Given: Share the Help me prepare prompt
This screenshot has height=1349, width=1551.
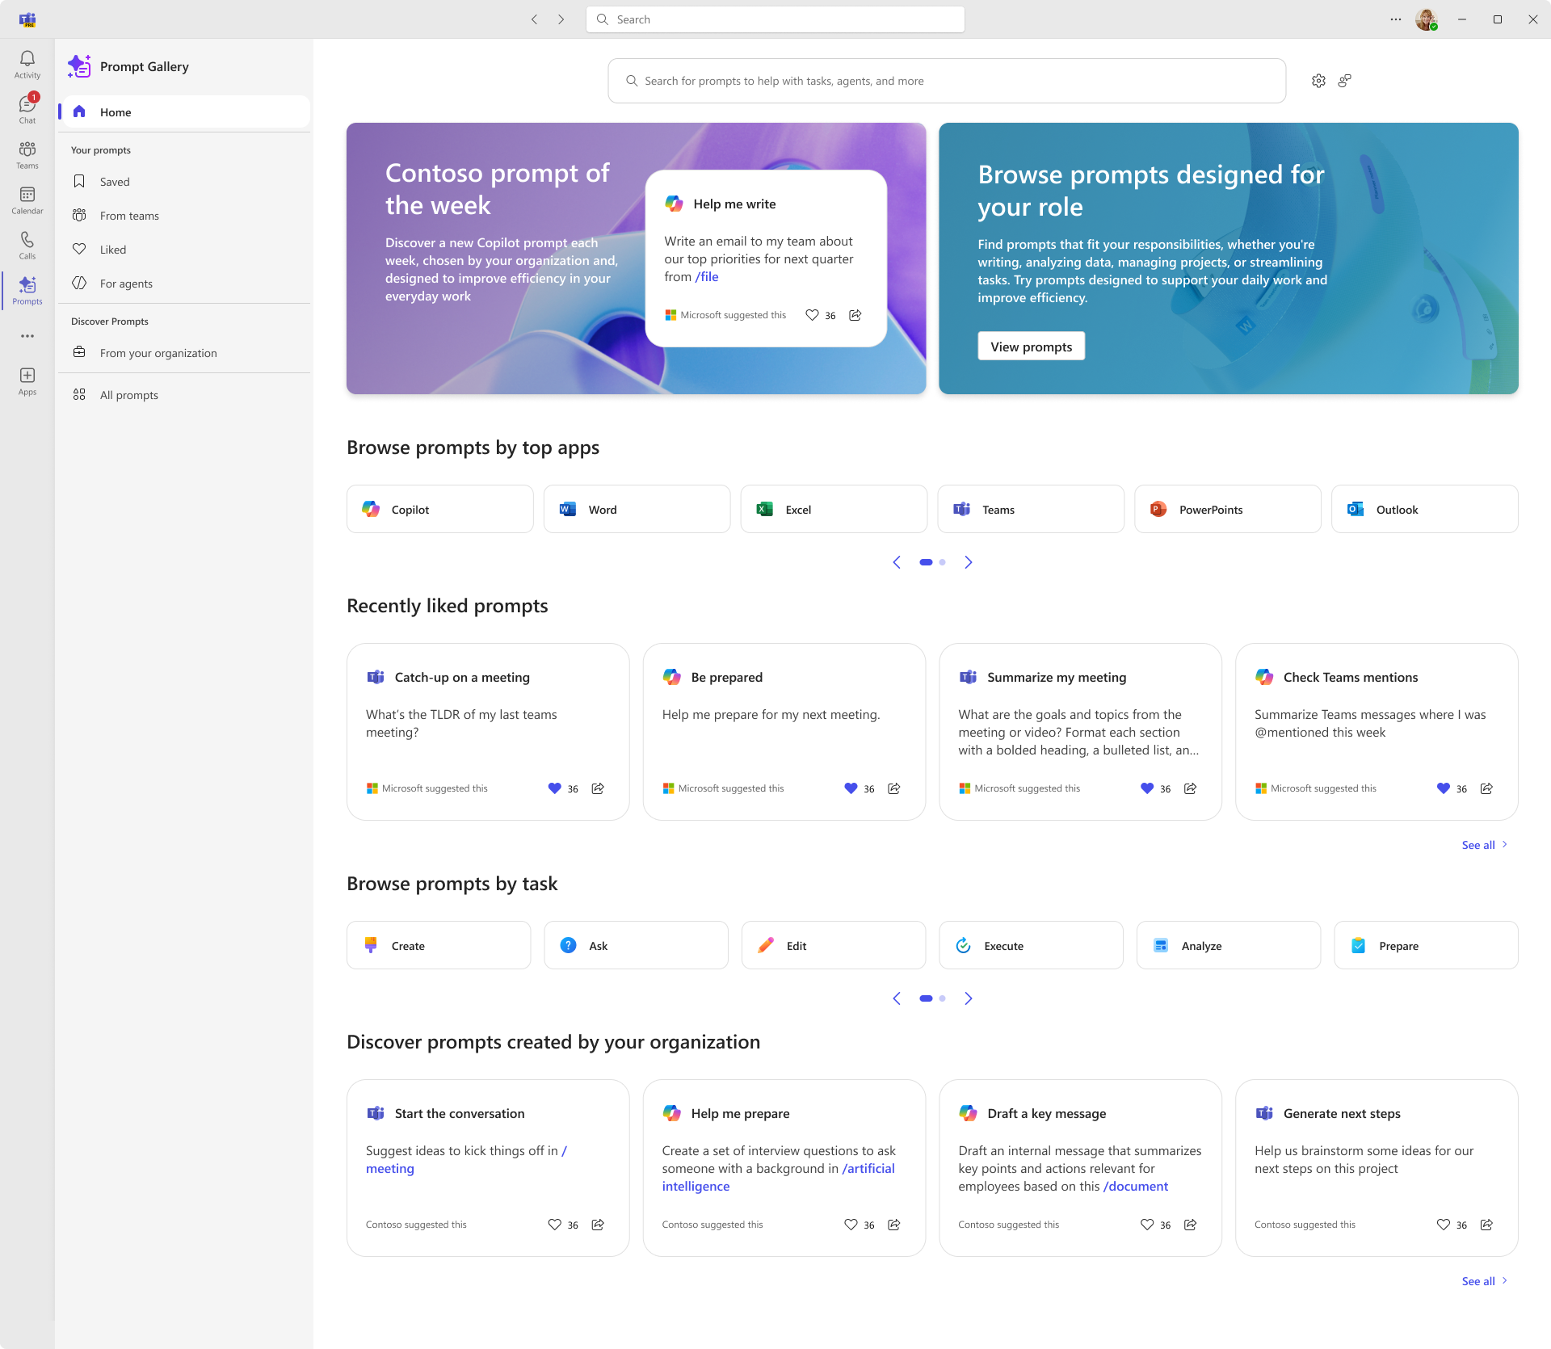Looking at the screenshot, I should pos(894,1225).
